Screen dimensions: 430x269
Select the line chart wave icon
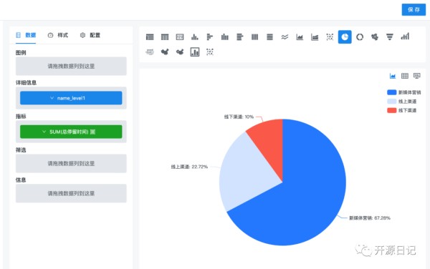tap(285, 37)
